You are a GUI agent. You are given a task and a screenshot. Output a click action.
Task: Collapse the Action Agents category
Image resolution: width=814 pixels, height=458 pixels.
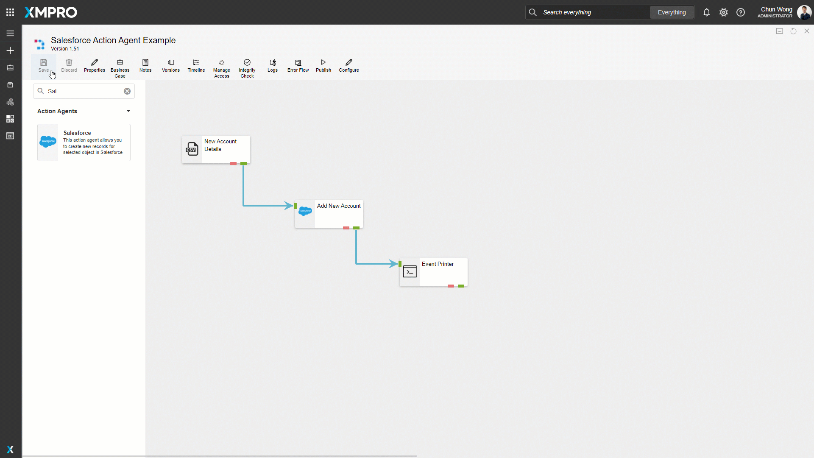click(x=128, y=111)
